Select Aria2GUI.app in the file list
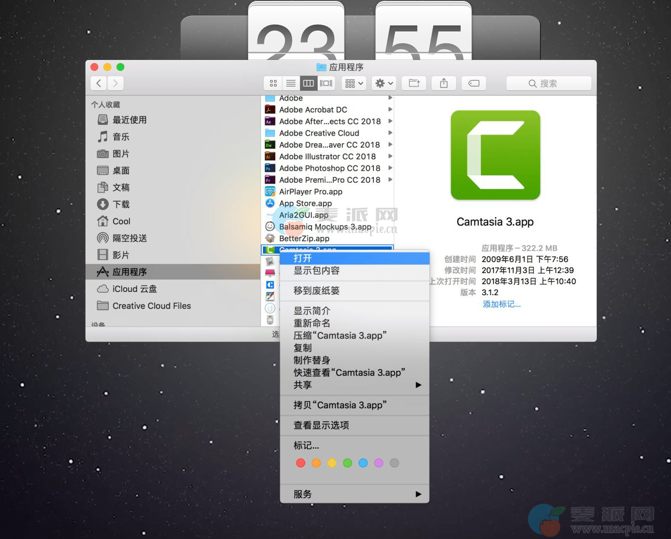The height and width of the screenshot is (539, 671). 327,215
